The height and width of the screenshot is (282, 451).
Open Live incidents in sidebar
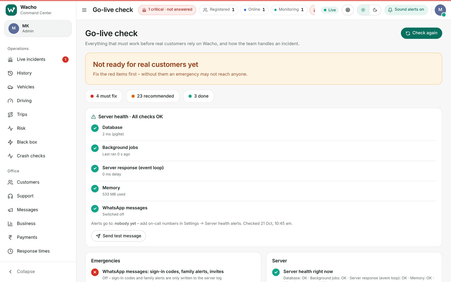pos(38,59)
